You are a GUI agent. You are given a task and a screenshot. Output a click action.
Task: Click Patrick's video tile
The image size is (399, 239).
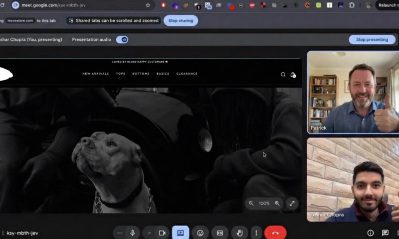click(x=353, y=92)
